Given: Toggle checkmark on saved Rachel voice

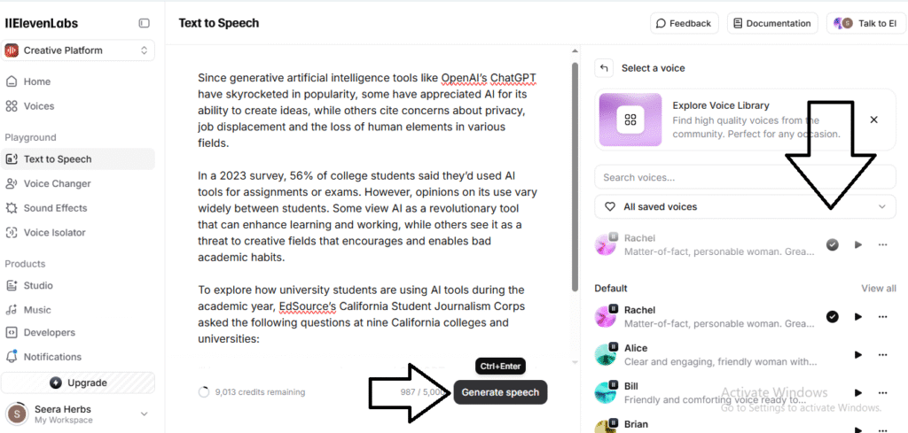Looking at the screenshot, I should point(832,244).
